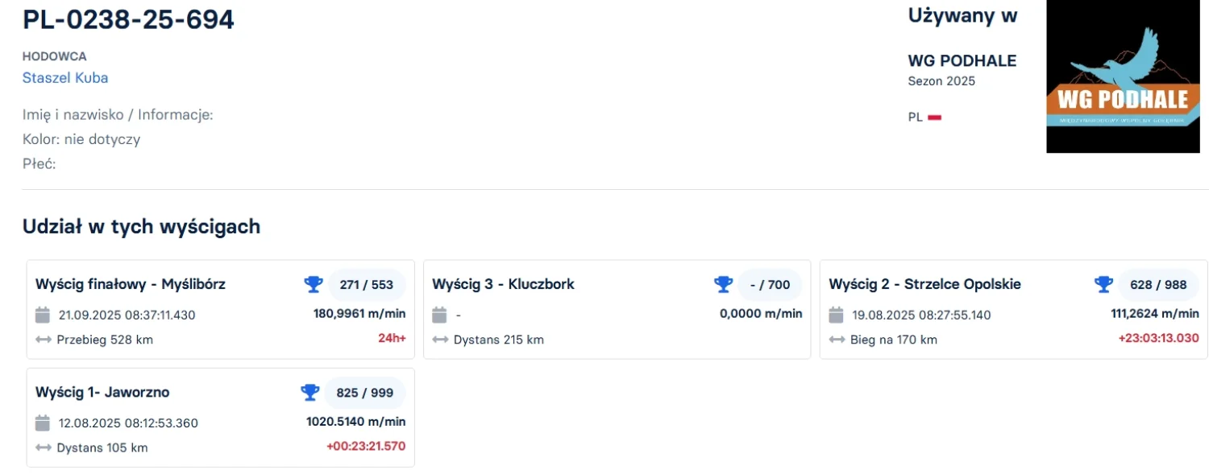
Task: Click calendar icon in the Kluczbork card
Action: pos(440,315)
